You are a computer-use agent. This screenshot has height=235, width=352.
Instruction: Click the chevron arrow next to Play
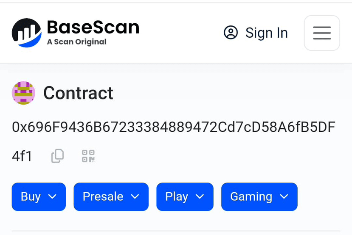point(200,196)
